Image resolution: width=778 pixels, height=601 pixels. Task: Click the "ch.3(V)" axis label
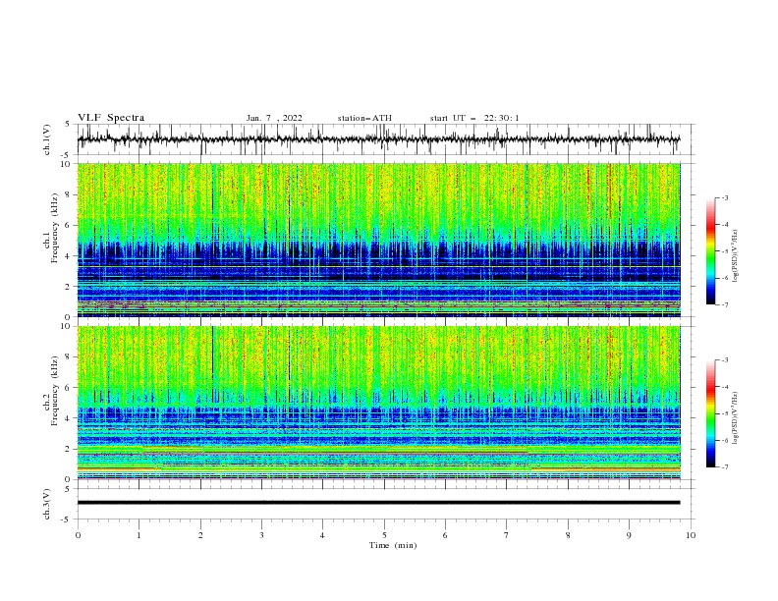tap(47, 504)
